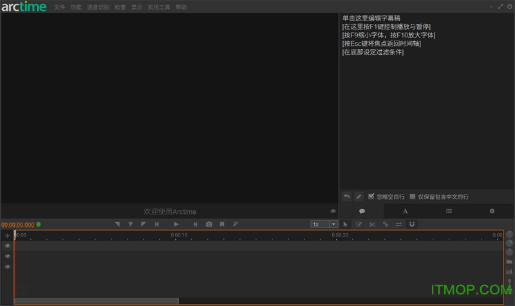Toggle the magnet snap tool
The height and width of the screenshot is (306, 515).
pyautogui.click(x=412, y=224)
